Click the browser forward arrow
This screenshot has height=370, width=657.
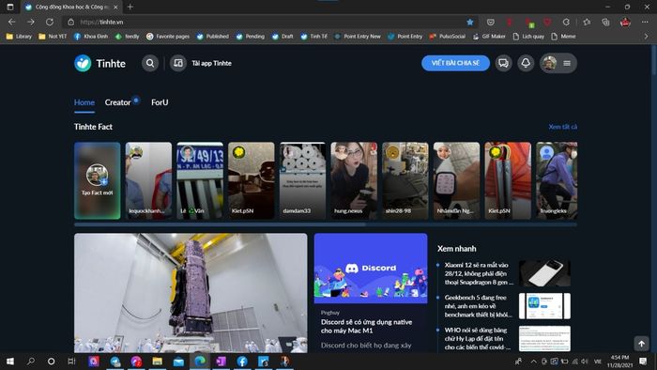coord(31,22)
